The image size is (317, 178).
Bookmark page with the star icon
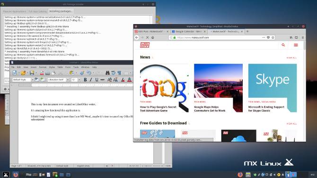click(273, 38)
